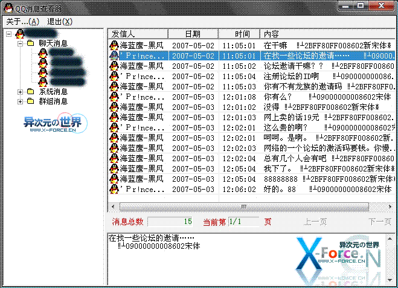Click sender icon of 你有么？ row
Screen dimensions: 398x288
(x=114, y=97)
